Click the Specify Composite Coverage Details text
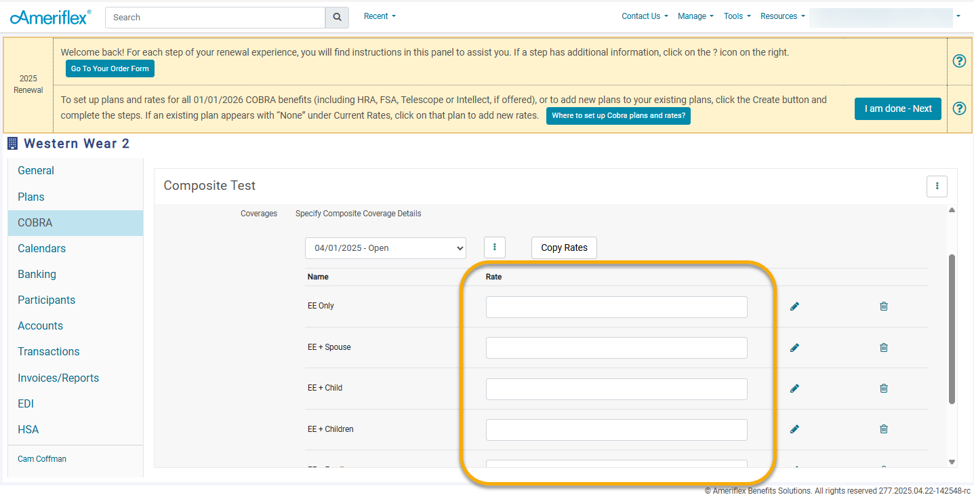Image resolution: width=974 pixels, height=495 pixels. pos(358,214)
